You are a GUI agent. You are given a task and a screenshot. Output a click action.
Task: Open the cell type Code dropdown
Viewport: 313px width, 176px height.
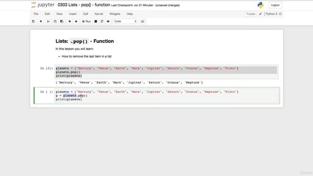125,22
